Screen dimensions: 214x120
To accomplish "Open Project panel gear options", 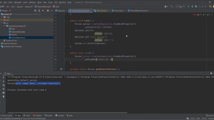I will (48, 11).
